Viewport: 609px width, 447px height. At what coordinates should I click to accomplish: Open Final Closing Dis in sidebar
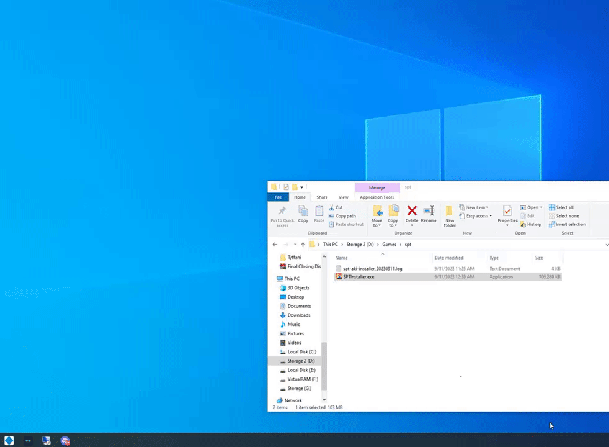(300, 266)
